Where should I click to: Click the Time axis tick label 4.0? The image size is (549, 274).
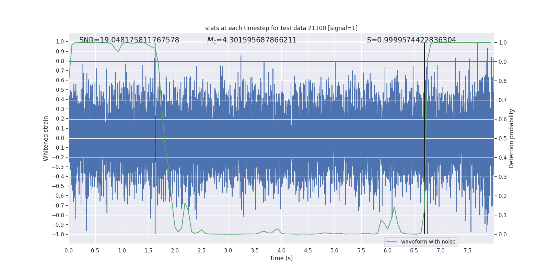(x=281, y=250)
